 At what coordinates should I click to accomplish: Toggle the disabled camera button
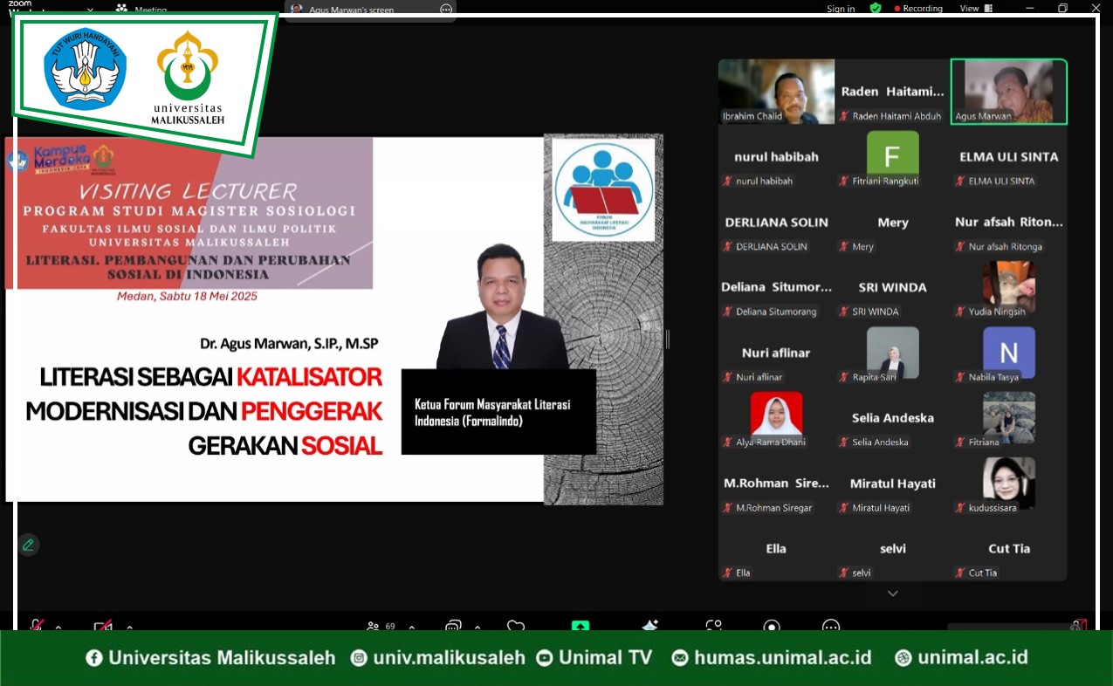coord(103,626)
